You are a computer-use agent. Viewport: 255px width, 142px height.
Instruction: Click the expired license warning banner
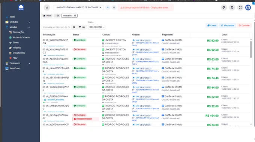coord(145,7)
